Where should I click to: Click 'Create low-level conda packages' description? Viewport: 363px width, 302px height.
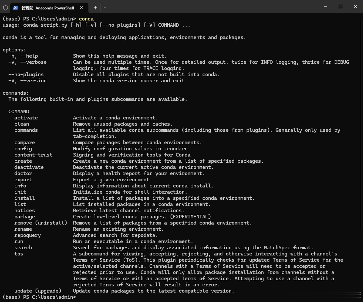[x=142, y=217]
